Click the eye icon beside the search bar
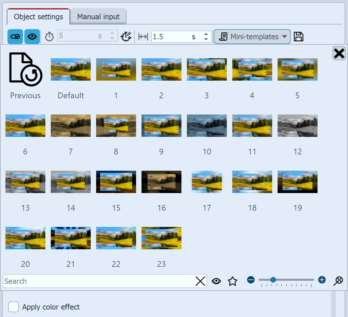 click(216, 281)
